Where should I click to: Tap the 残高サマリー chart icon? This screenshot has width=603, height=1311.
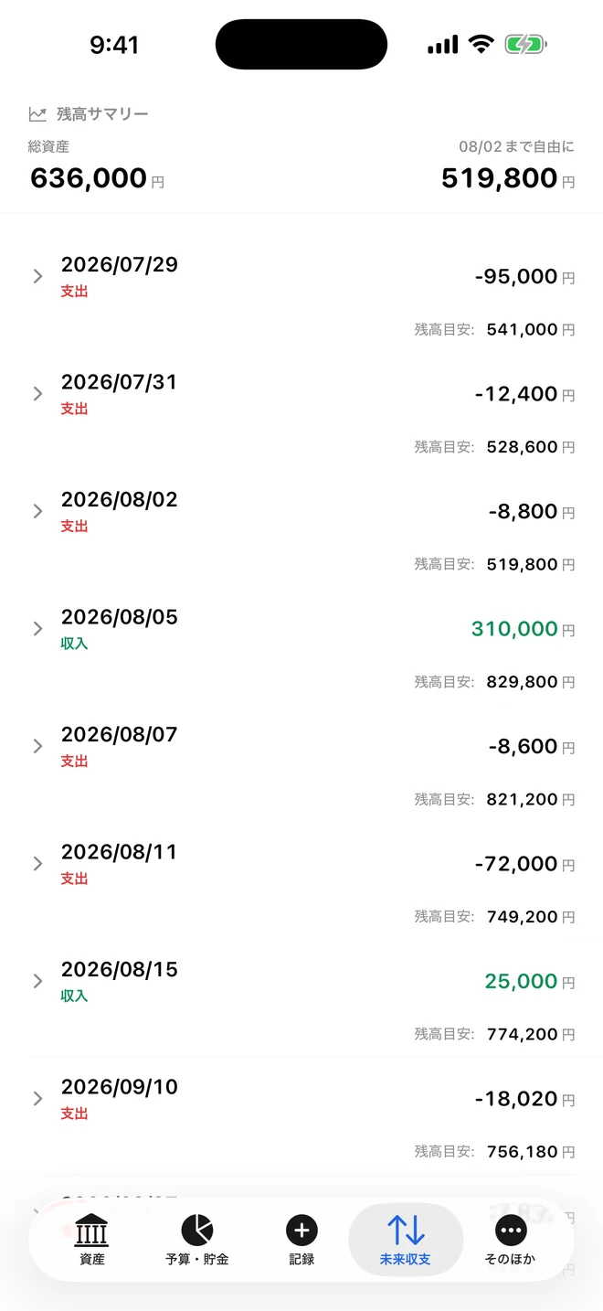pyautogui.click(x=37, y=114)
